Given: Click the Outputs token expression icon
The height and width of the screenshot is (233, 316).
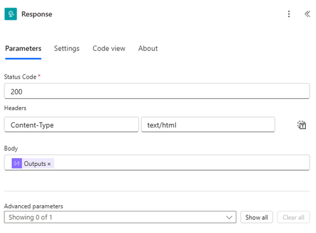Looking at the screenshot, I should click(x=16, y=163).
